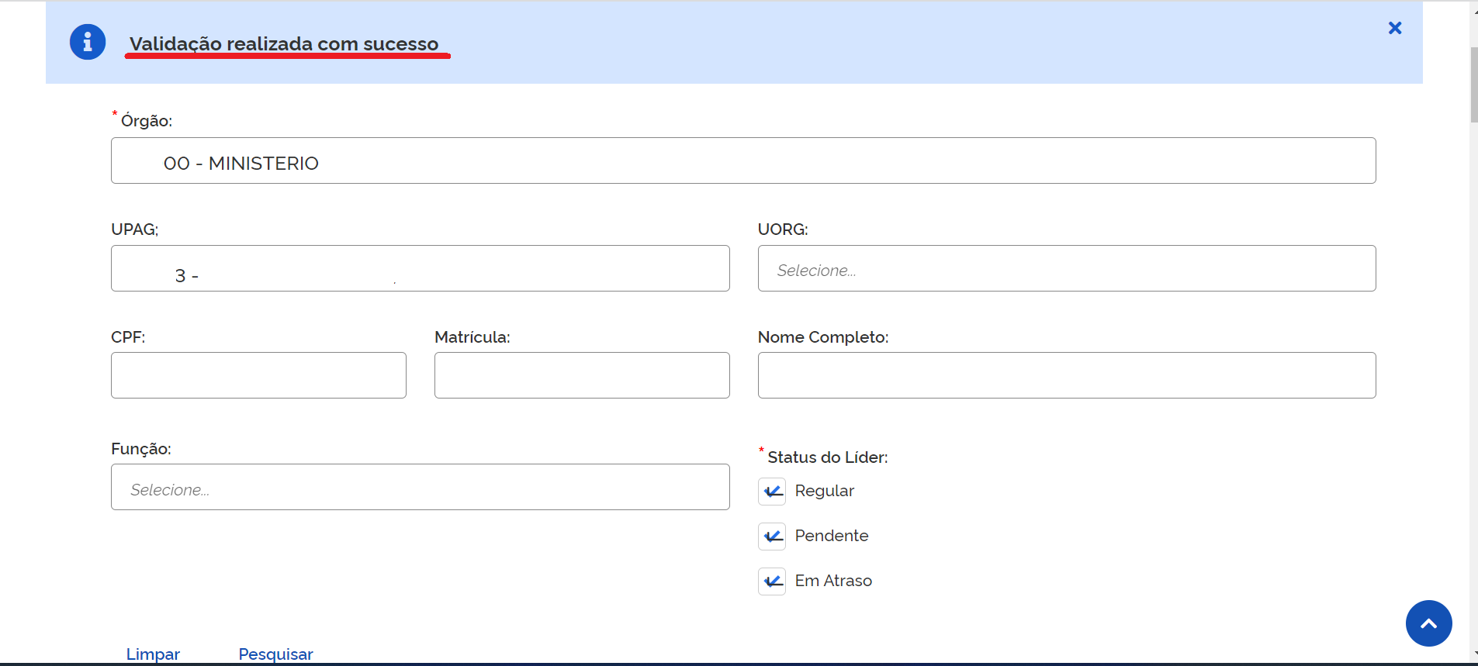The height and width of the screenshot is (666, 1478).
Task: Click the scroll-to-top arrow button
Action: [1428, 623]
